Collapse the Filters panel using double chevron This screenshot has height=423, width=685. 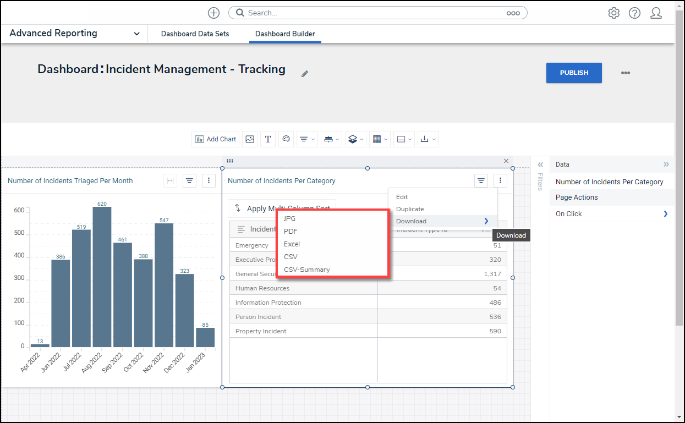click(x=540, y=164)
